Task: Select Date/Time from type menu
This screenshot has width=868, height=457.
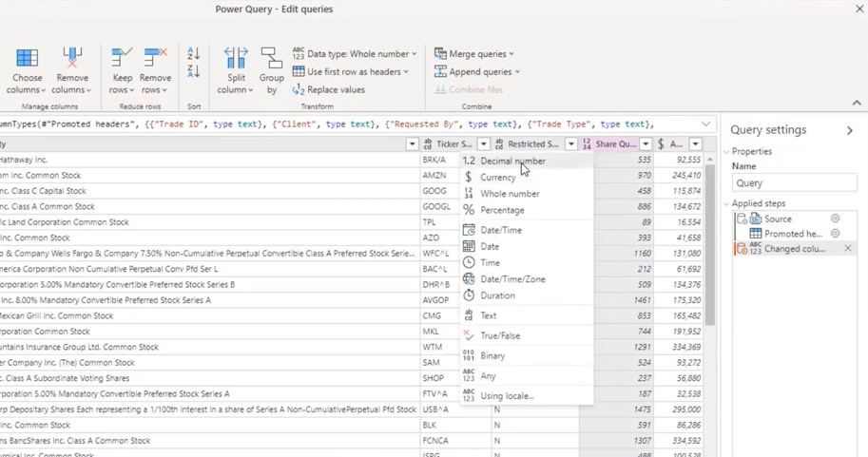Action: coord(527,230)
